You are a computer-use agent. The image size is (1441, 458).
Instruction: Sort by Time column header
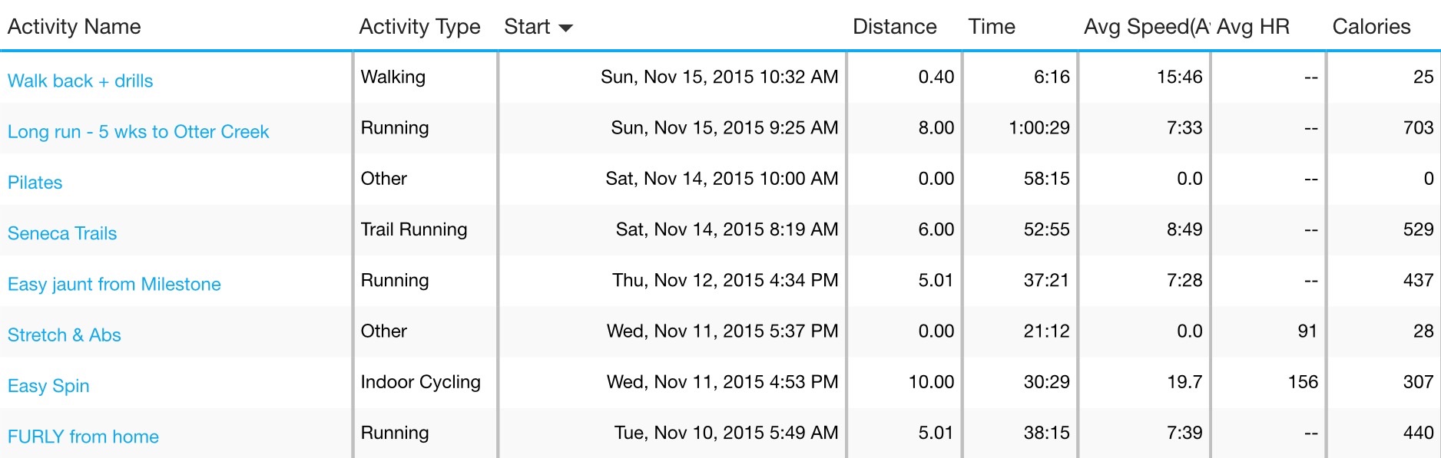[992, 27]
